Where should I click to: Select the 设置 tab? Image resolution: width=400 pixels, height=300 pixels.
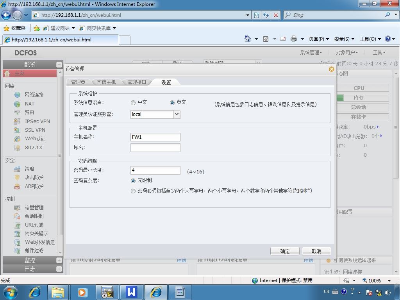(x=166, y=82)
